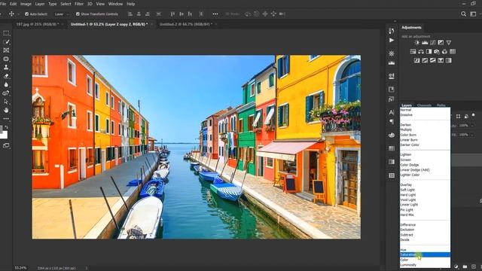Select the Untitled-1 document tab
The height and width of the screenshot is (271, 482).
click(x=108, y=24)
